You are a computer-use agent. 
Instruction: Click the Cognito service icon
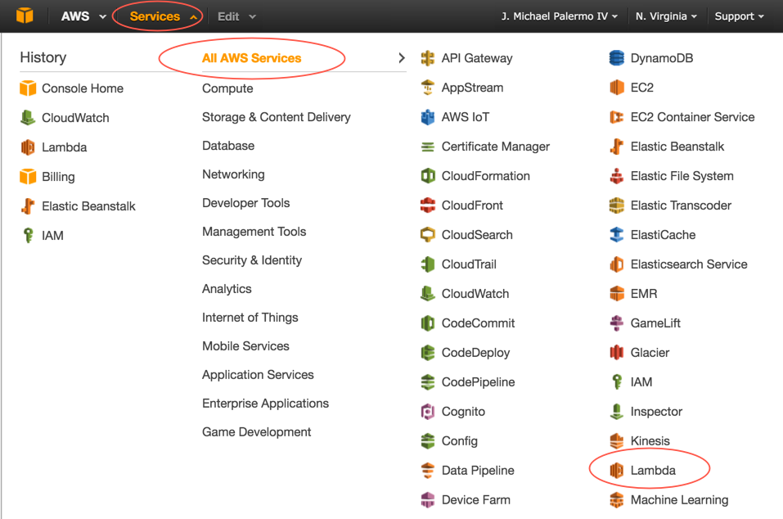427,412
